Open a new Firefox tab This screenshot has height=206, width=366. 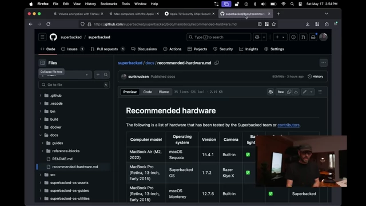point(279,14)
